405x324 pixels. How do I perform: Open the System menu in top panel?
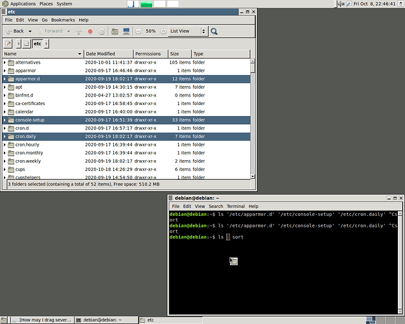pyautogui.click(x=64, y=4)
